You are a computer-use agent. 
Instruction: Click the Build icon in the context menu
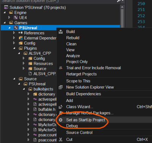60,32
